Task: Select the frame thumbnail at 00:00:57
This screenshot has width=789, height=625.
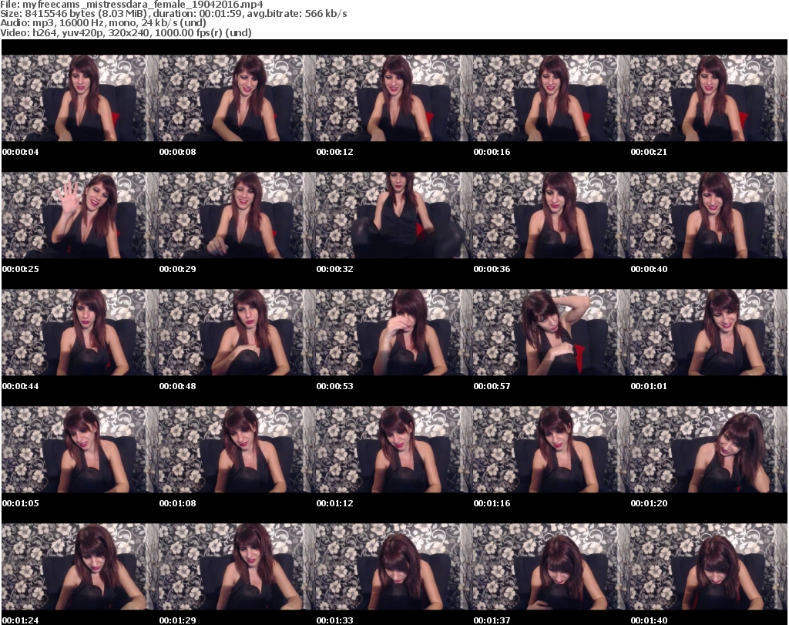Action: click(x=552, y=333)
